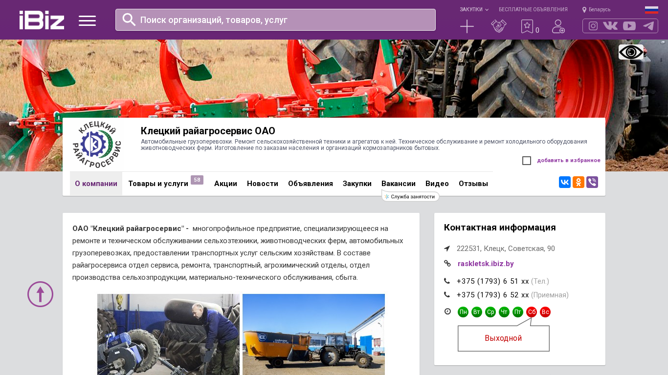668x375 pixels.
Task: Open the Отзывы tab
Action: pyautogui.click(x=473, y=184)
